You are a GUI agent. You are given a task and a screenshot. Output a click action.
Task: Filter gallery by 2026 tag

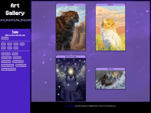3,44
